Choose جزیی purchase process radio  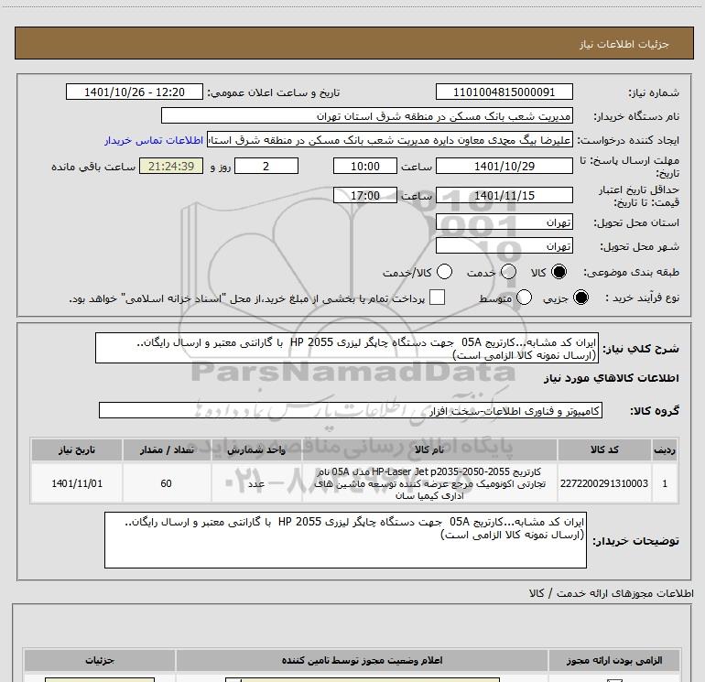(x=580, y=298)
